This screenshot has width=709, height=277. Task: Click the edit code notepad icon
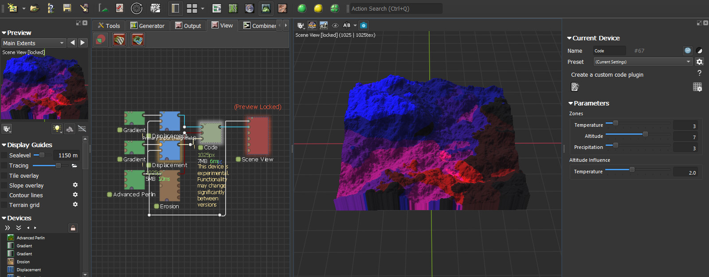pyautogui.click(x=575, y=87)
